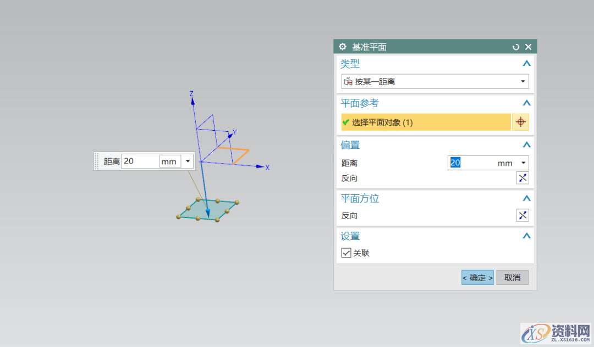Click the 取消 button
The image size is (594, 347).
pos(512,278)
